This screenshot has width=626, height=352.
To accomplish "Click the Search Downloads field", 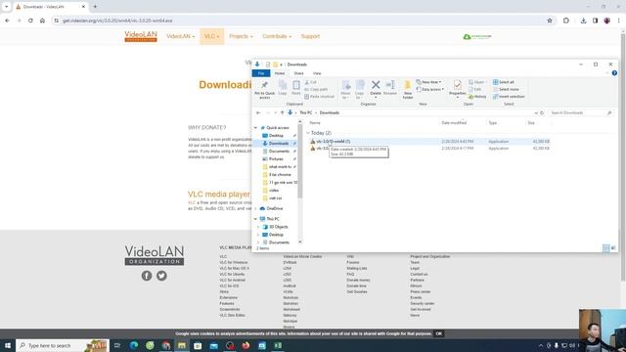I will pyautogui.click(x=581, y=113).
